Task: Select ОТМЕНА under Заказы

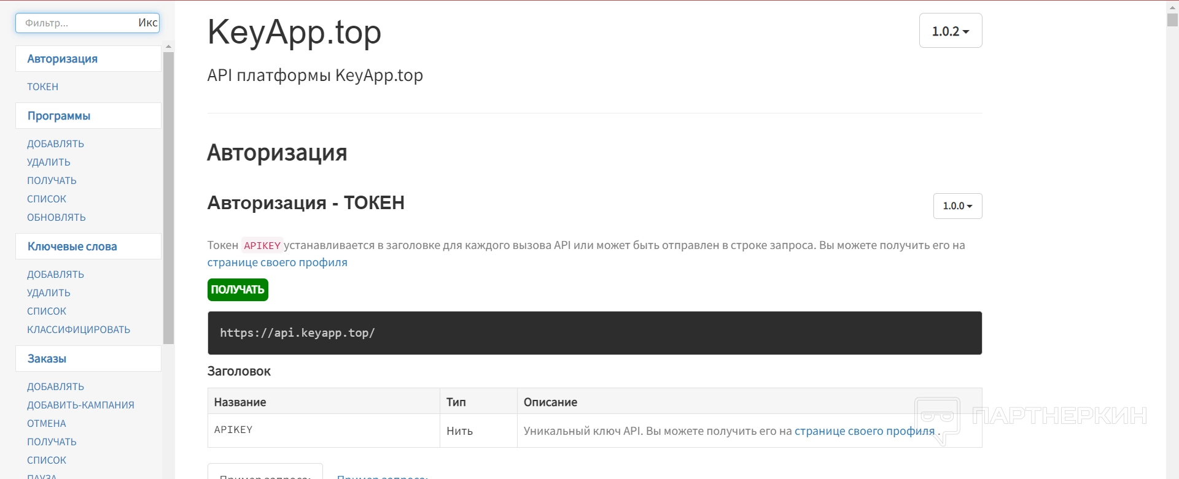Action: click(46, 423)
